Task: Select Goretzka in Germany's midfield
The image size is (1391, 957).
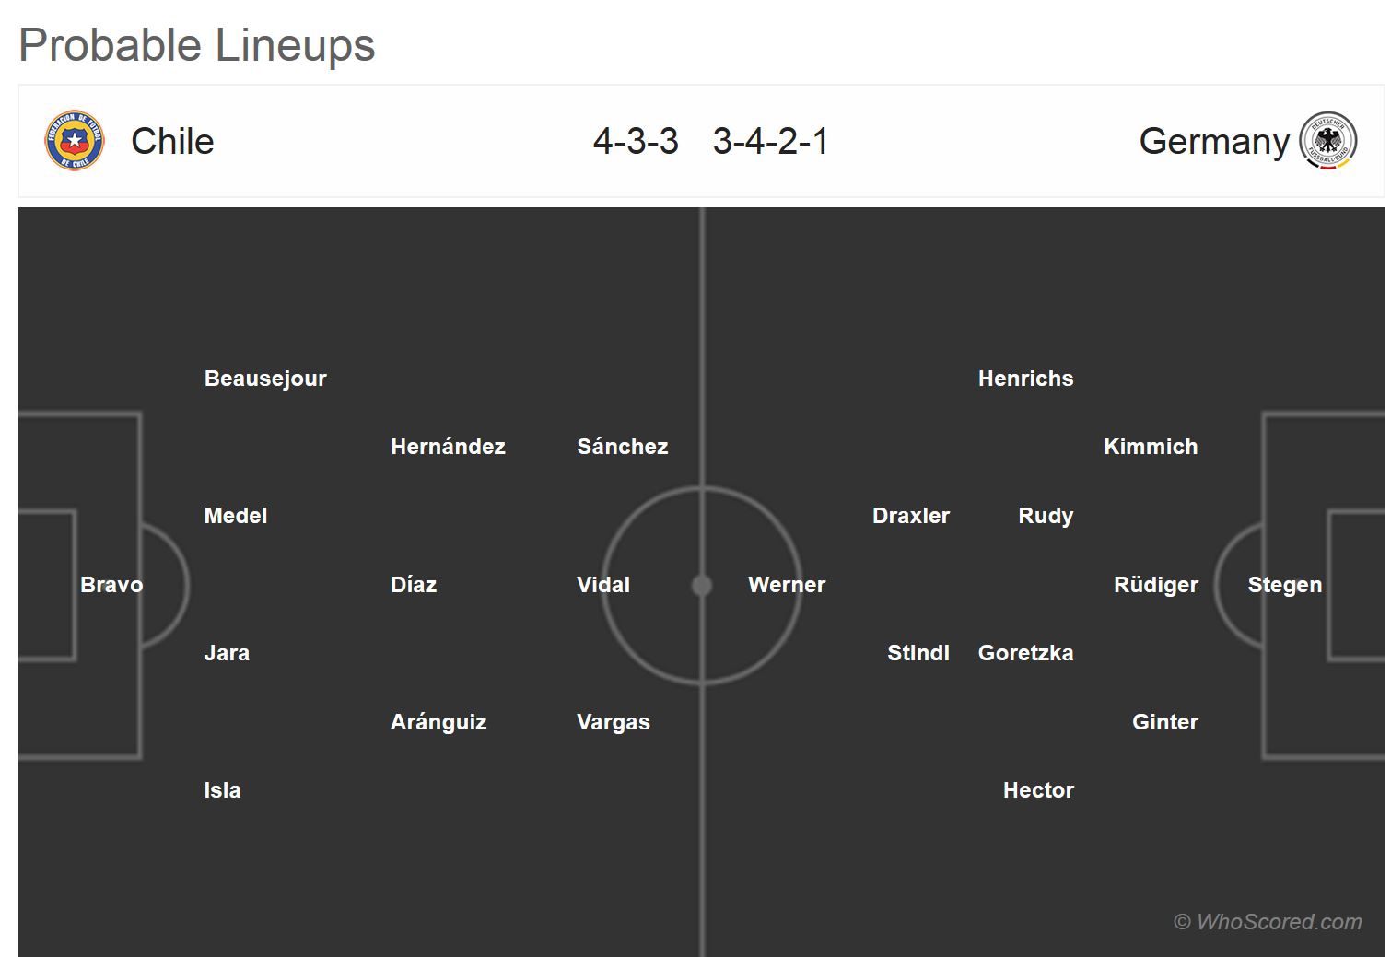Action: (1025, 653)
